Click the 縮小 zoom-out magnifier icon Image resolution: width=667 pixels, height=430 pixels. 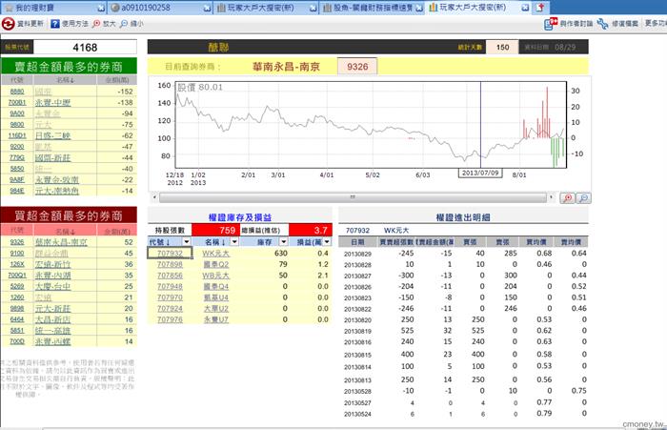124,24
